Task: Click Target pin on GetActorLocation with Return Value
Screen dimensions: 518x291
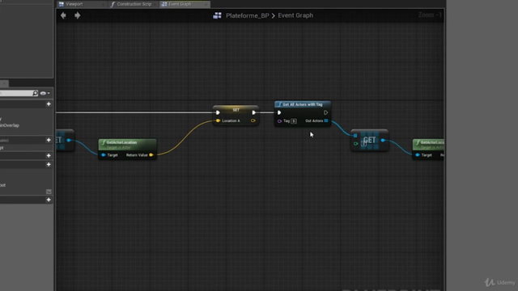Action: pos(104,155)
